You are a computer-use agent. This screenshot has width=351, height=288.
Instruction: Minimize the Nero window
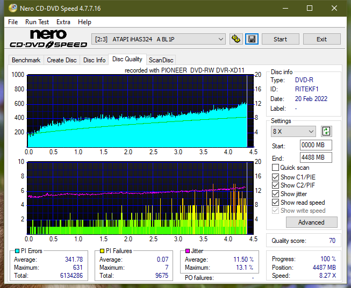click(x=285, y=8)
